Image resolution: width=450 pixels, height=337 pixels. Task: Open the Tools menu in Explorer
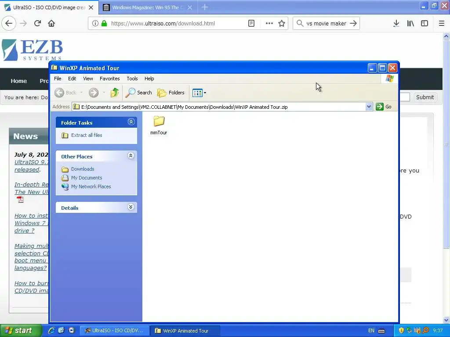(132, 79)
